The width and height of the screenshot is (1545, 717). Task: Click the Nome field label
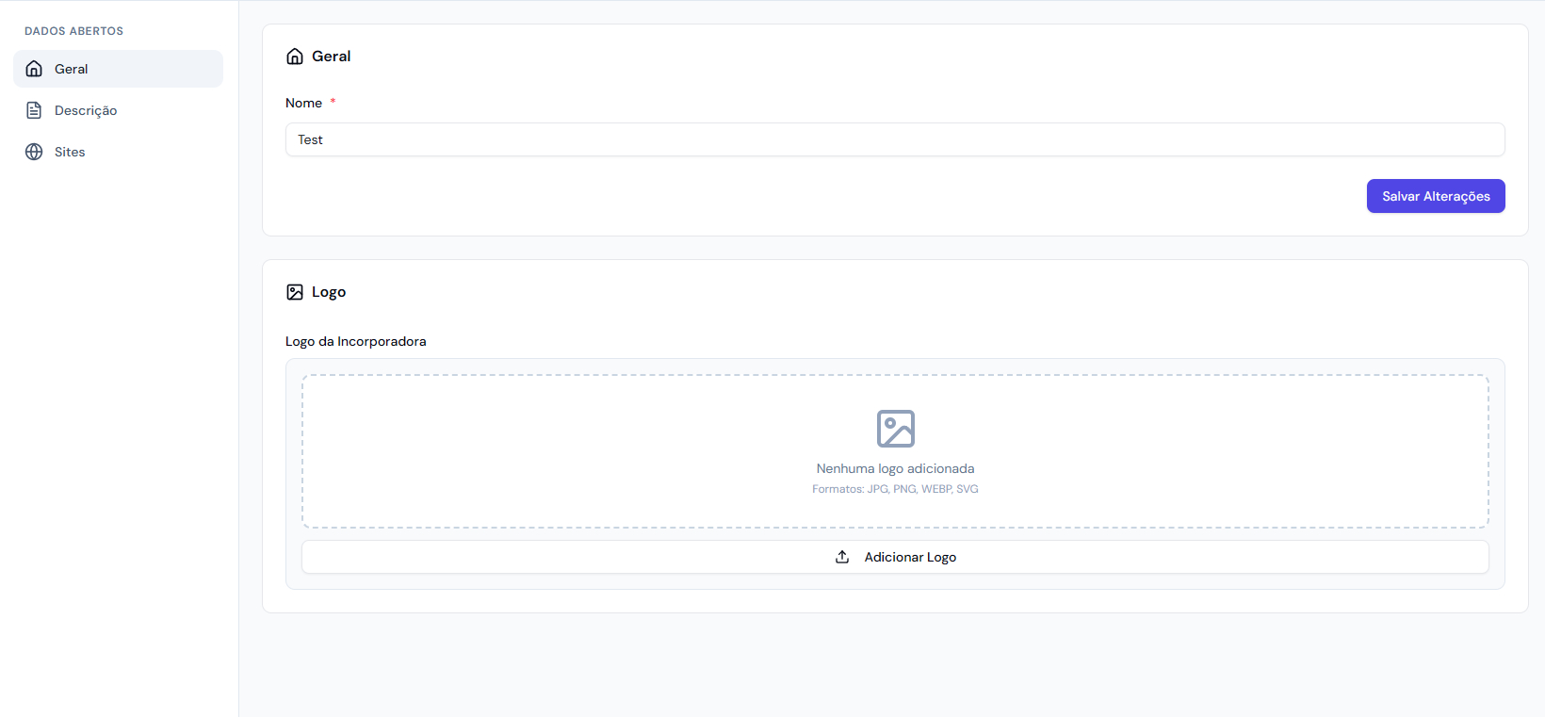click(303, 103)
